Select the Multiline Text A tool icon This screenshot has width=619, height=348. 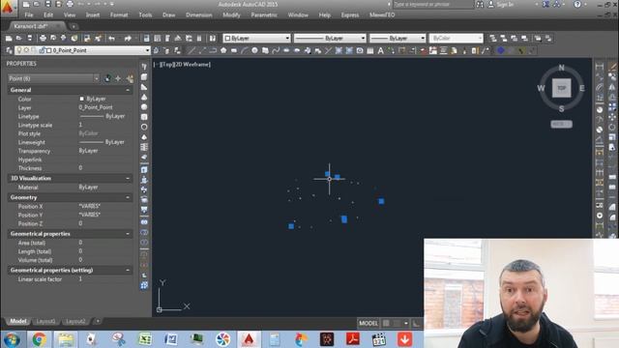380,50
